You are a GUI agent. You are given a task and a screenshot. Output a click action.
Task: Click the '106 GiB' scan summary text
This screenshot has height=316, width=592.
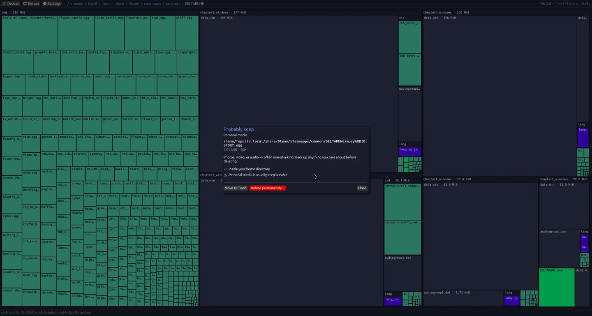tap(545, 4)
